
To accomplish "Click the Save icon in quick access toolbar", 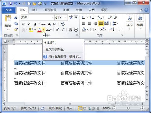I will (x=11, y=4).
